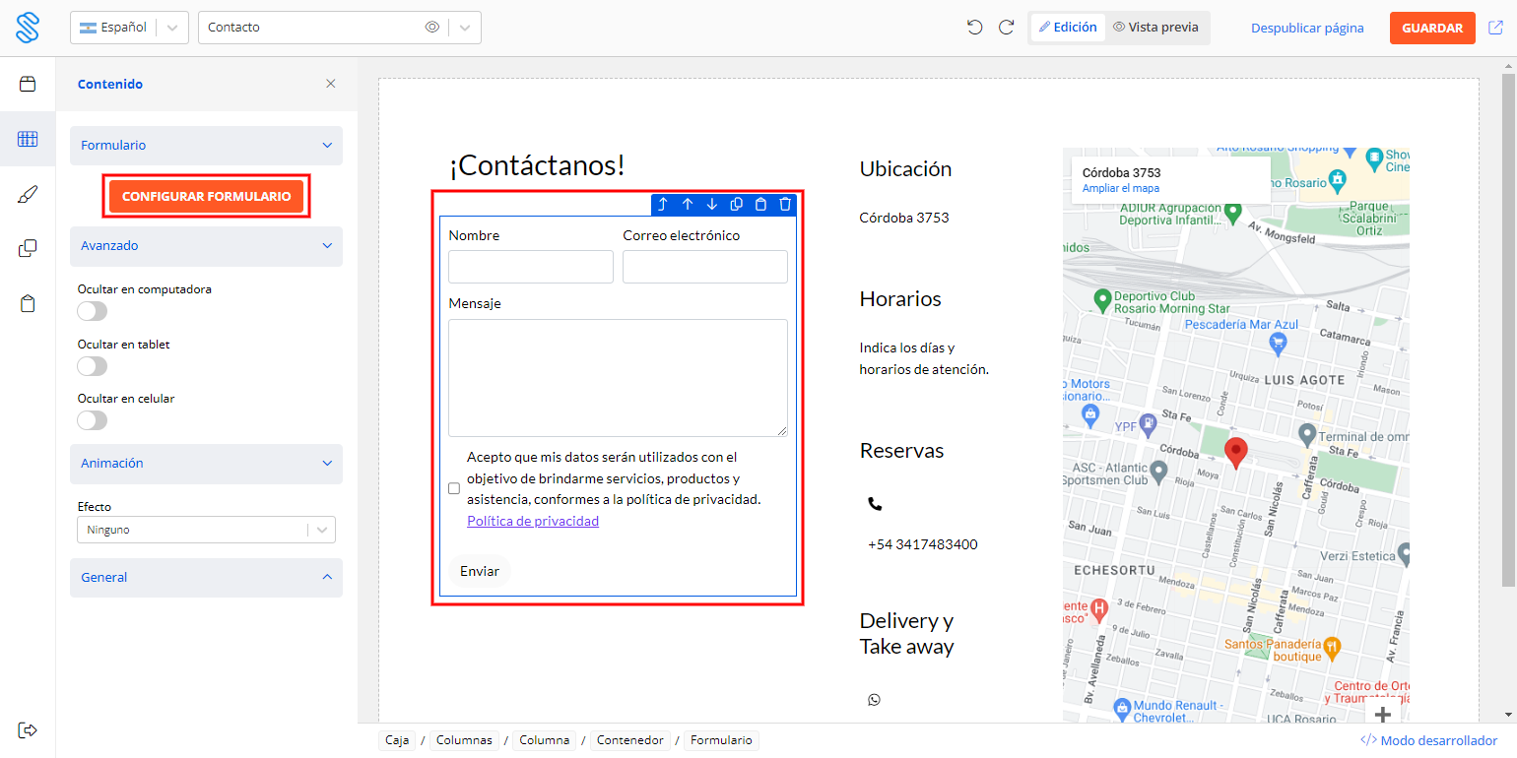
Task: Click the undo arrow icon
Action: (974, 28)
